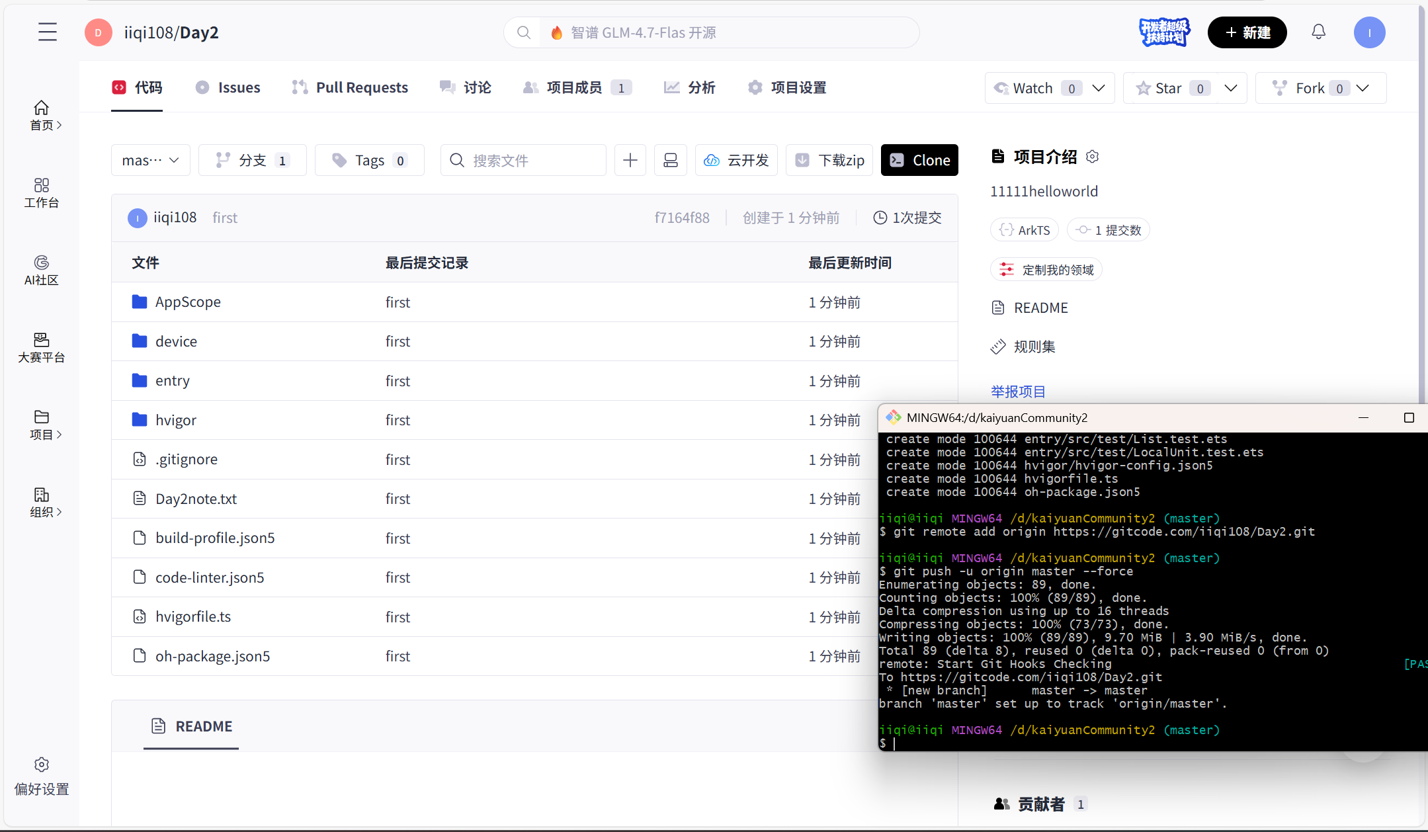Click the 举报项目 link
The image size is (1428, 832).
click(1018, 392)
